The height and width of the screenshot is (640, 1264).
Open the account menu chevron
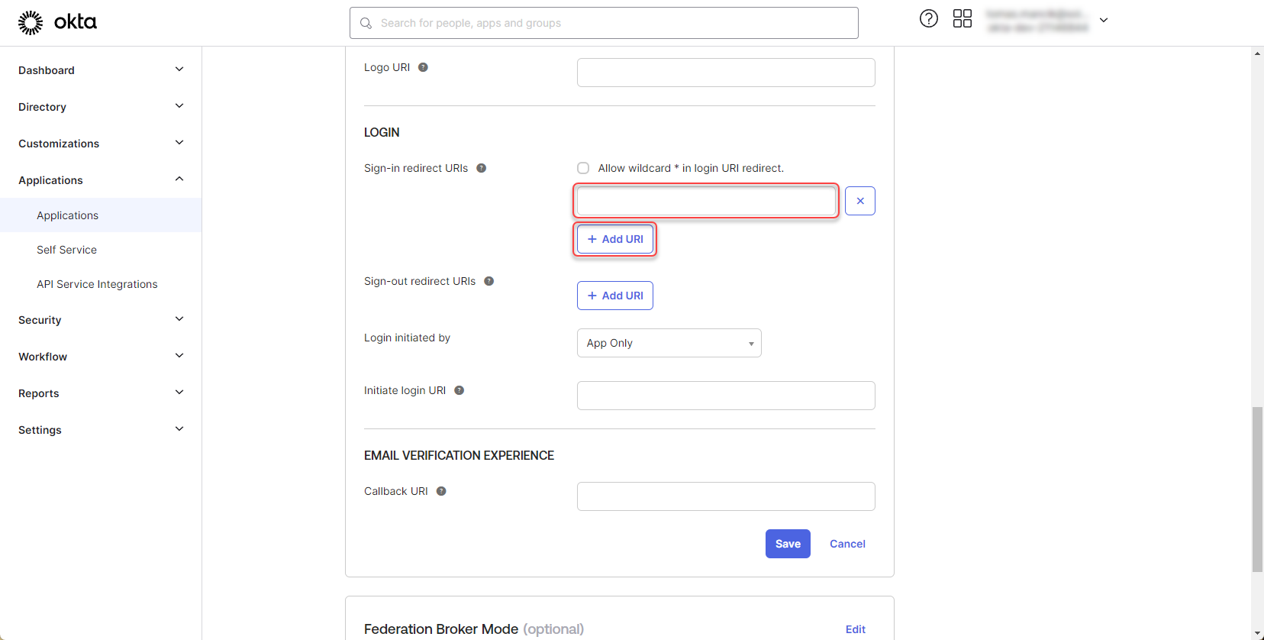1103,21
